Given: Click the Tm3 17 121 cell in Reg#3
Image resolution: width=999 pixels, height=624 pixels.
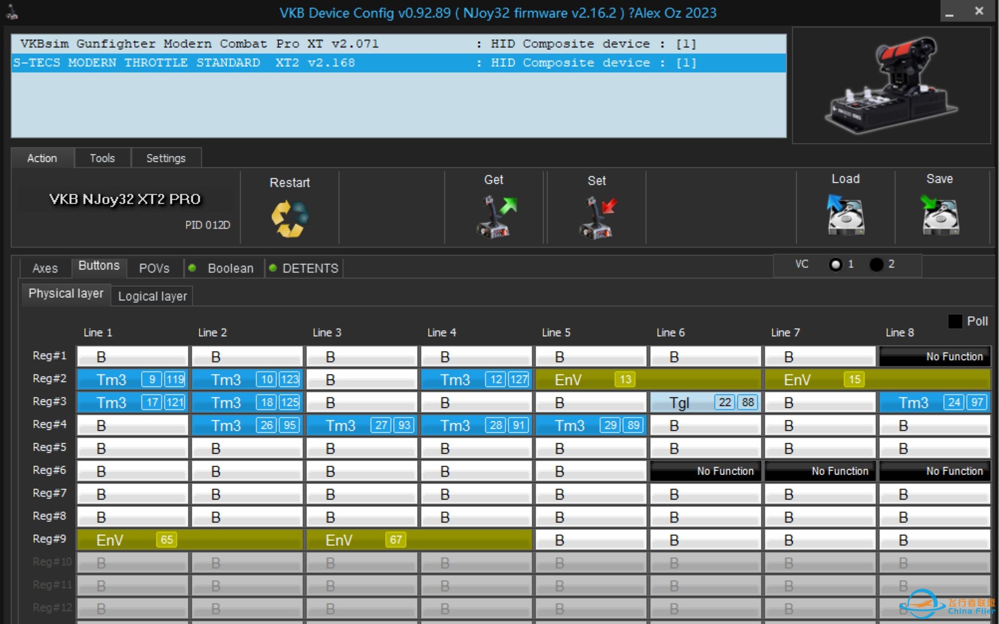Looking at the screenshot, I should tap(133, 402).
